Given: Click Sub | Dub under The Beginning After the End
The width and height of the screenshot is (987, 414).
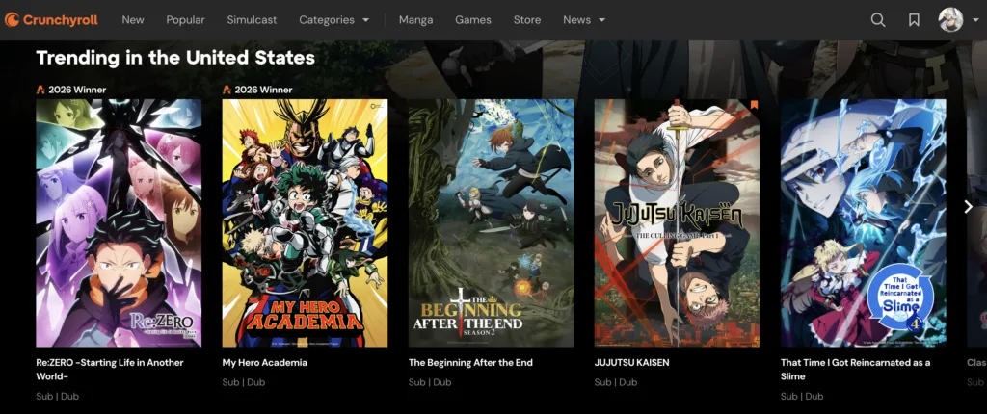Looking at the screenshot, I should pos(430,382).
